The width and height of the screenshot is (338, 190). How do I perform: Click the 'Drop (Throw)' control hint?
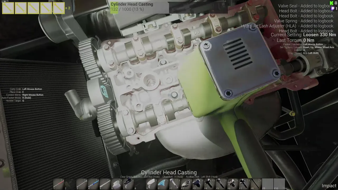(x=303, y=53)
